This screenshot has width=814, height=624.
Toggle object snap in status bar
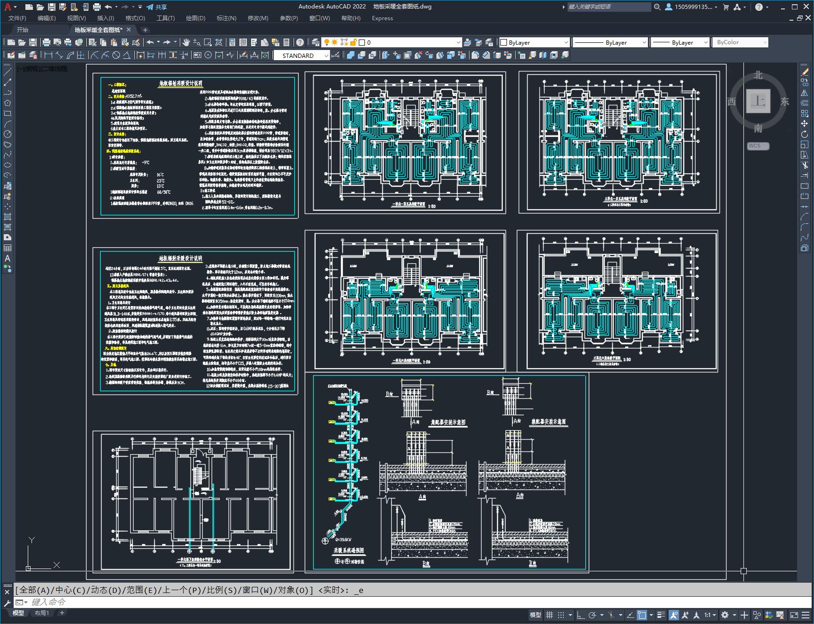[642, 615]
